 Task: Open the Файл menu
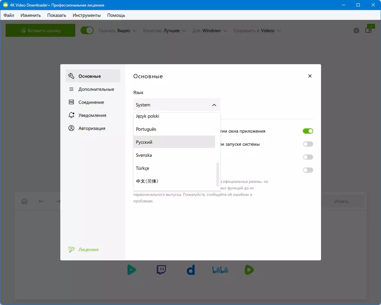[9, 15]
